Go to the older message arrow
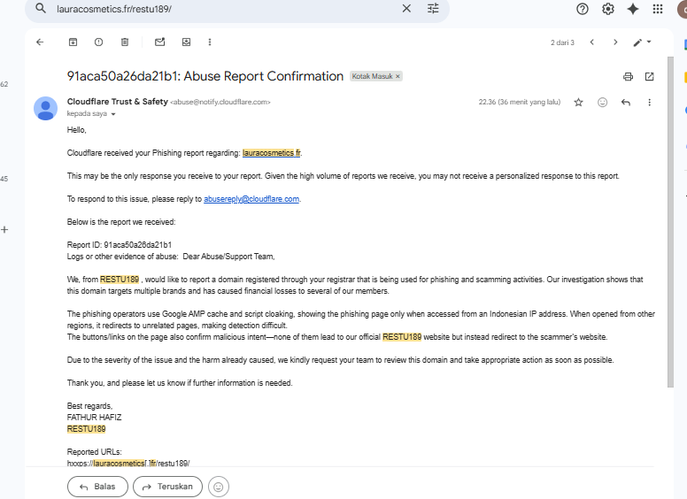 615,42
